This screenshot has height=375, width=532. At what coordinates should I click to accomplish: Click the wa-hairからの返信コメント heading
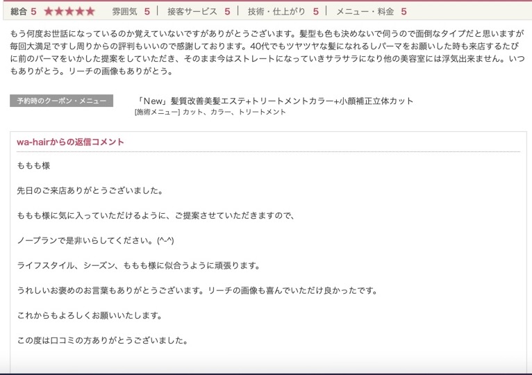coord(70,142)
